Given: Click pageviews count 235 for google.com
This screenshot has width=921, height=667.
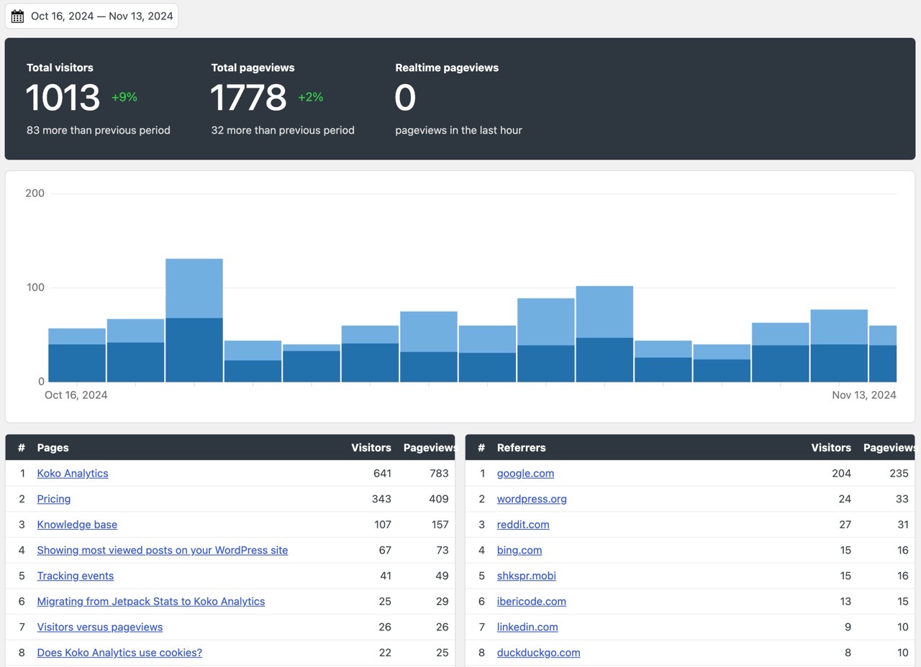Looking at the screenshot, I should coord(899,473).
